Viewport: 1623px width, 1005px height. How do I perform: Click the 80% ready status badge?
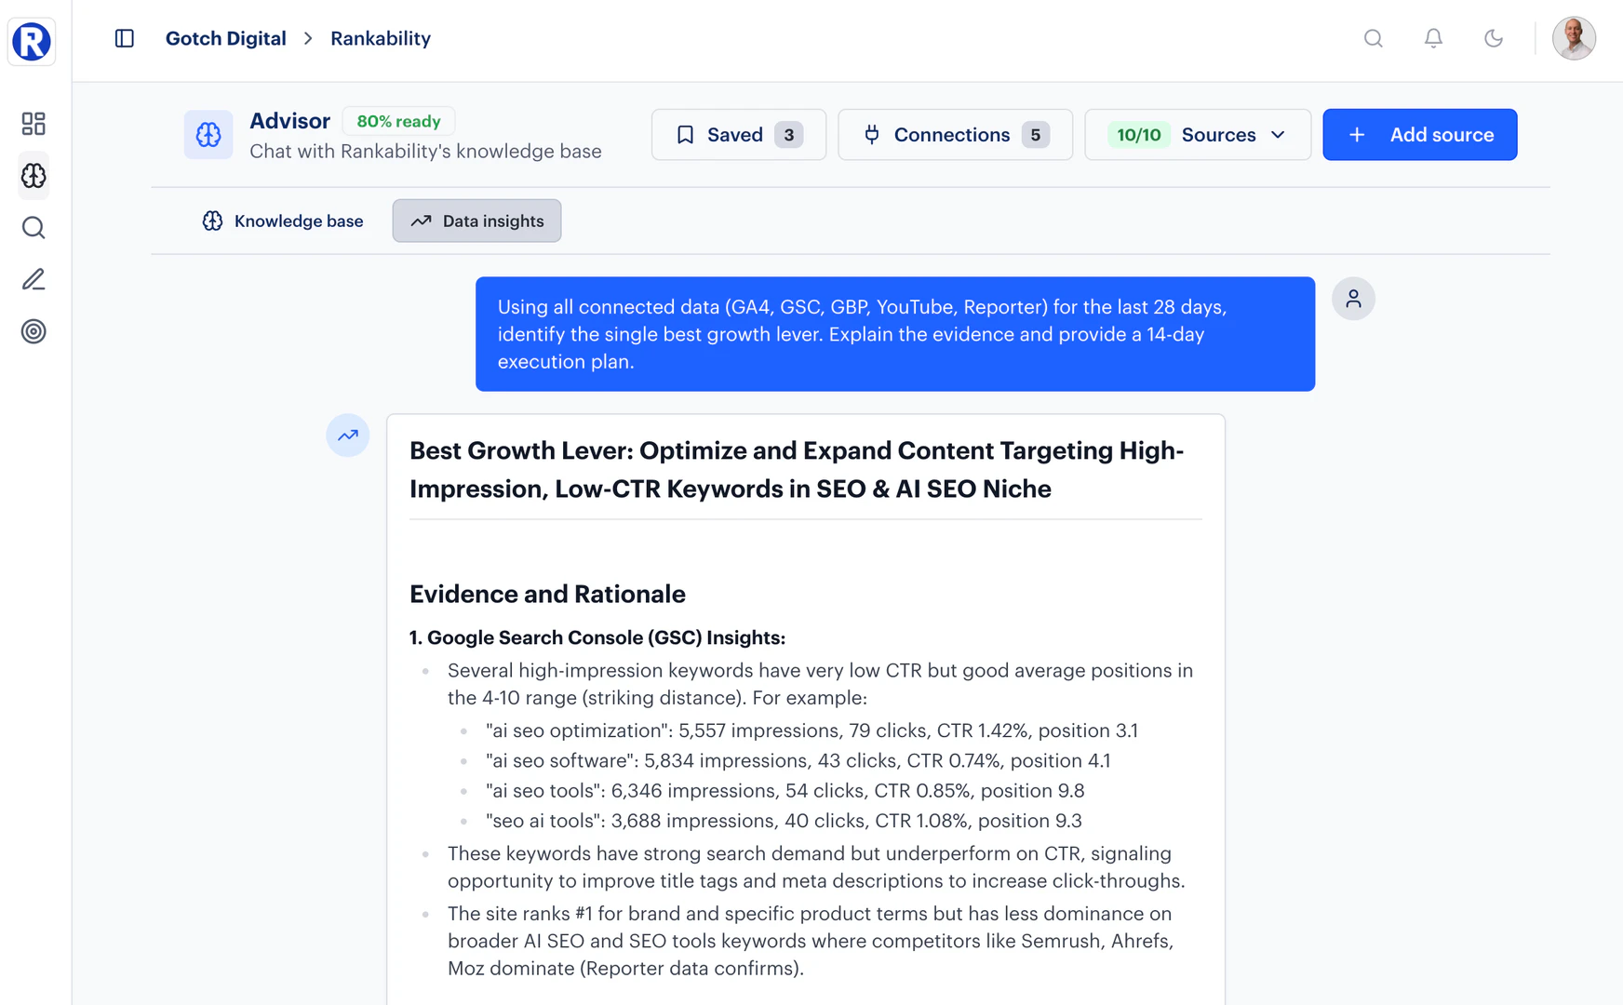click(x=398, y=121)
